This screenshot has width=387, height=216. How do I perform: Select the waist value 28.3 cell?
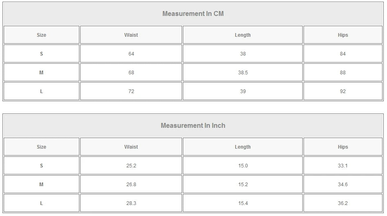coord(131,203)
